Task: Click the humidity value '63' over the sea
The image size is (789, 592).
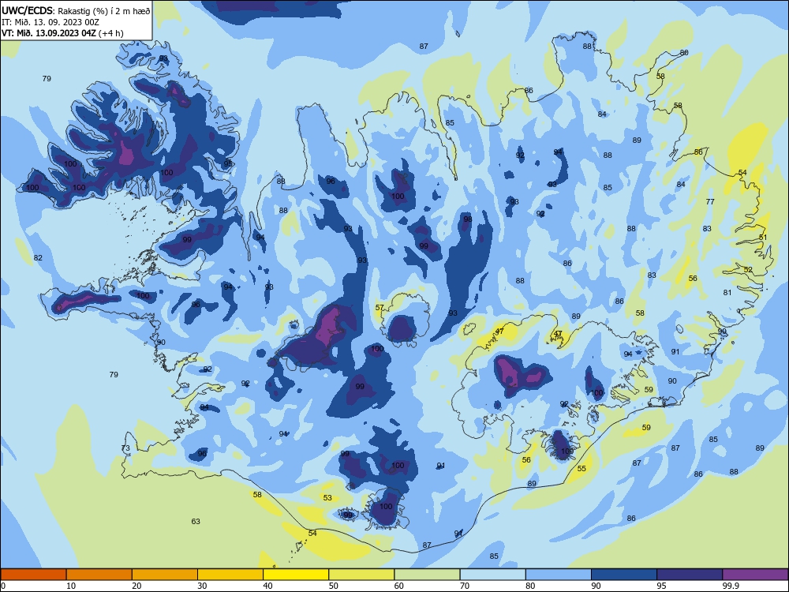Action: (x=196, y=521)
